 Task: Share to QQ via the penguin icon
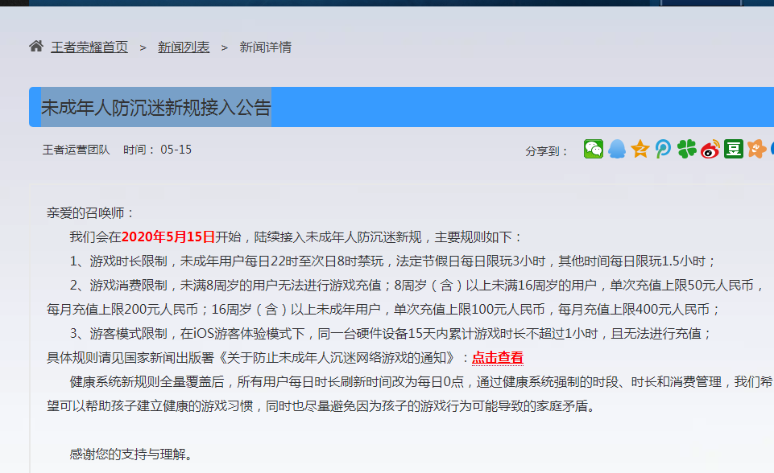[x=616, y=149]
